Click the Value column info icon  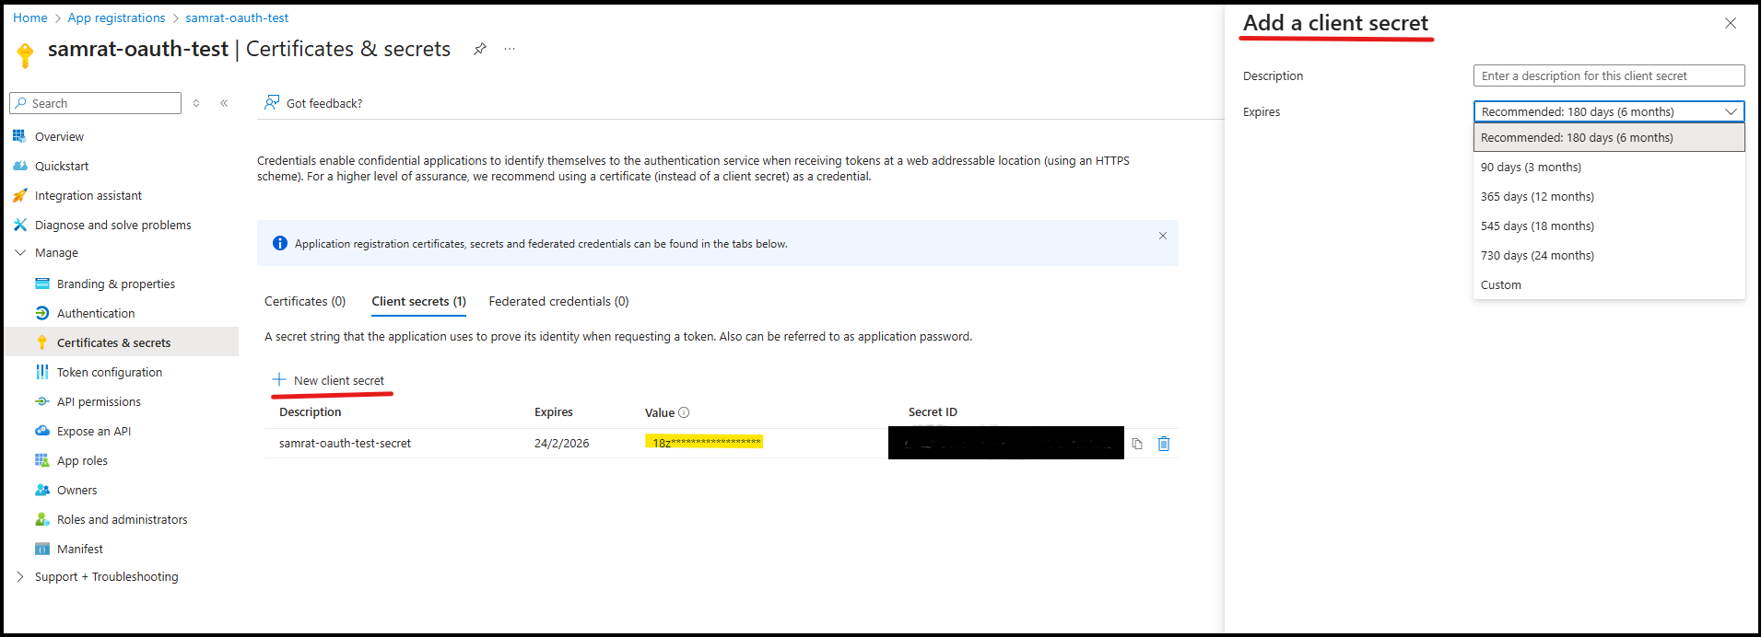[x=684, y=412]
